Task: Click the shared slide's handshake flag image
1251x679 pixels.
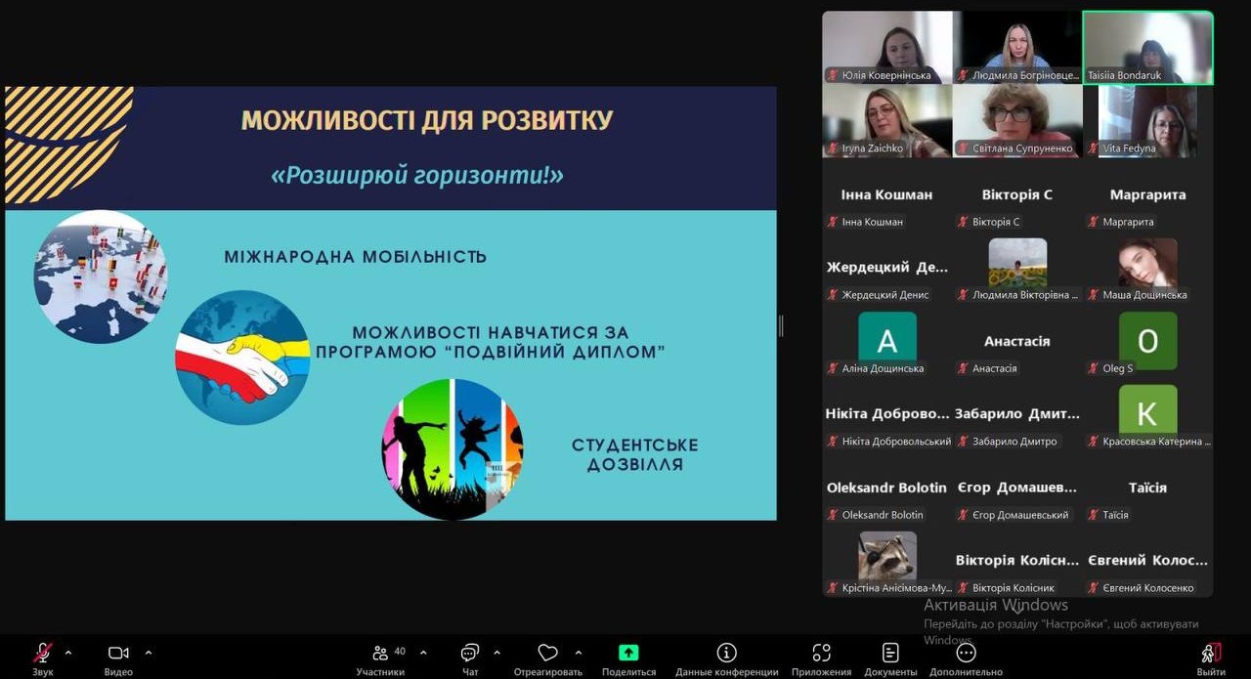Action: pos(242,358)
